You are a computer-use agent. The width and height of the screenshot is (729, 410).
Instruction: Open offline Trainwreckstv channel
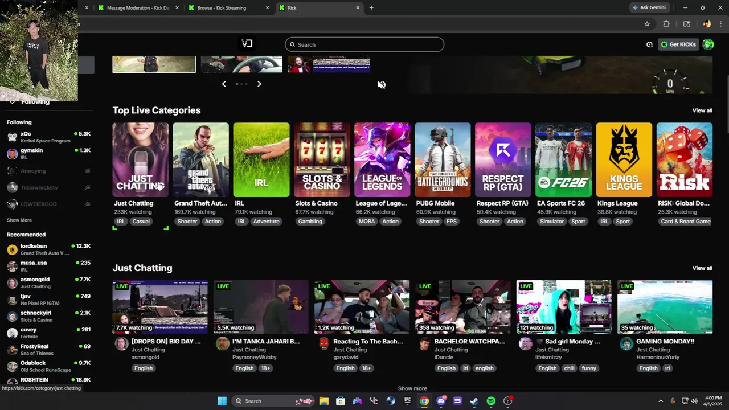[48, 187]
